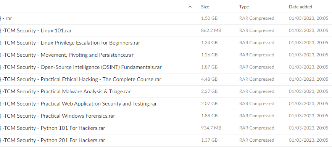Click the sort ascending arrow in header
This screenshot has height=147, width=332.
tap(190, 7)
